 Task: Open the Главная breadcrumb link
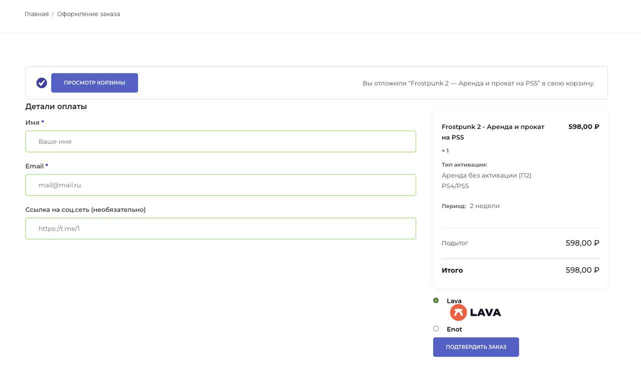37,14
